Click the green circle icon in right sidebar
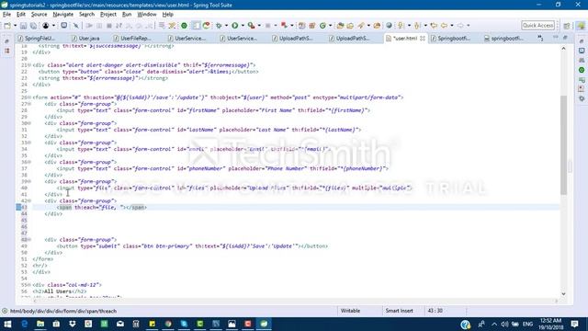This screenshot has width=588, height=331. coord(582,70)
